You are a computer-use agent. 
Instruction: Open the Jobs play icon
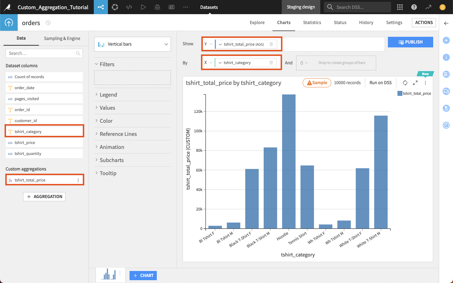tap(143, 7)
